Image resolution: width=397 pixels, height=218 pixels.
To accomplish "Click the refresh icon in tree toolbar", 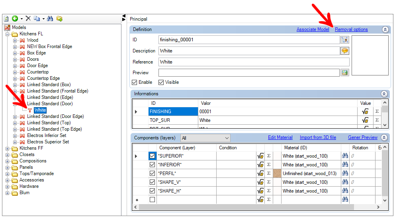I will [6, 18].
